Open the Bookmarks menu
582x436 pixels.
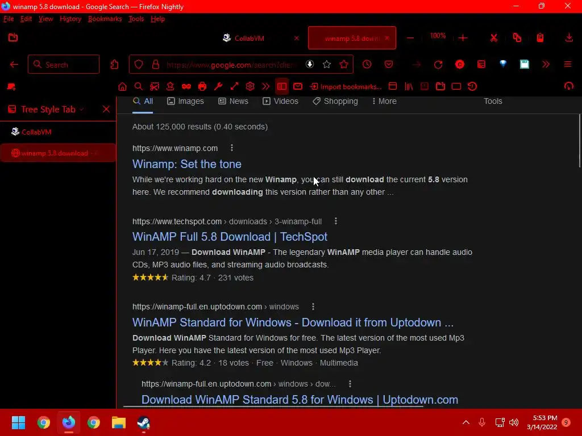105,19
